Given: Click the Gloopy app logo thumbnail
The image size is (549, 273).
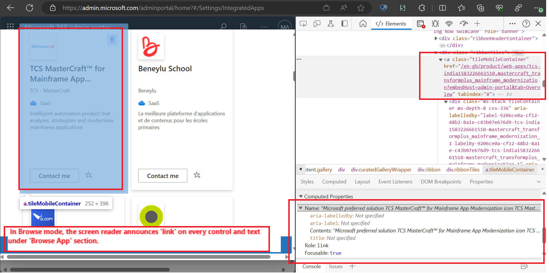Looking at the screenshot, I should click(42, 217).
